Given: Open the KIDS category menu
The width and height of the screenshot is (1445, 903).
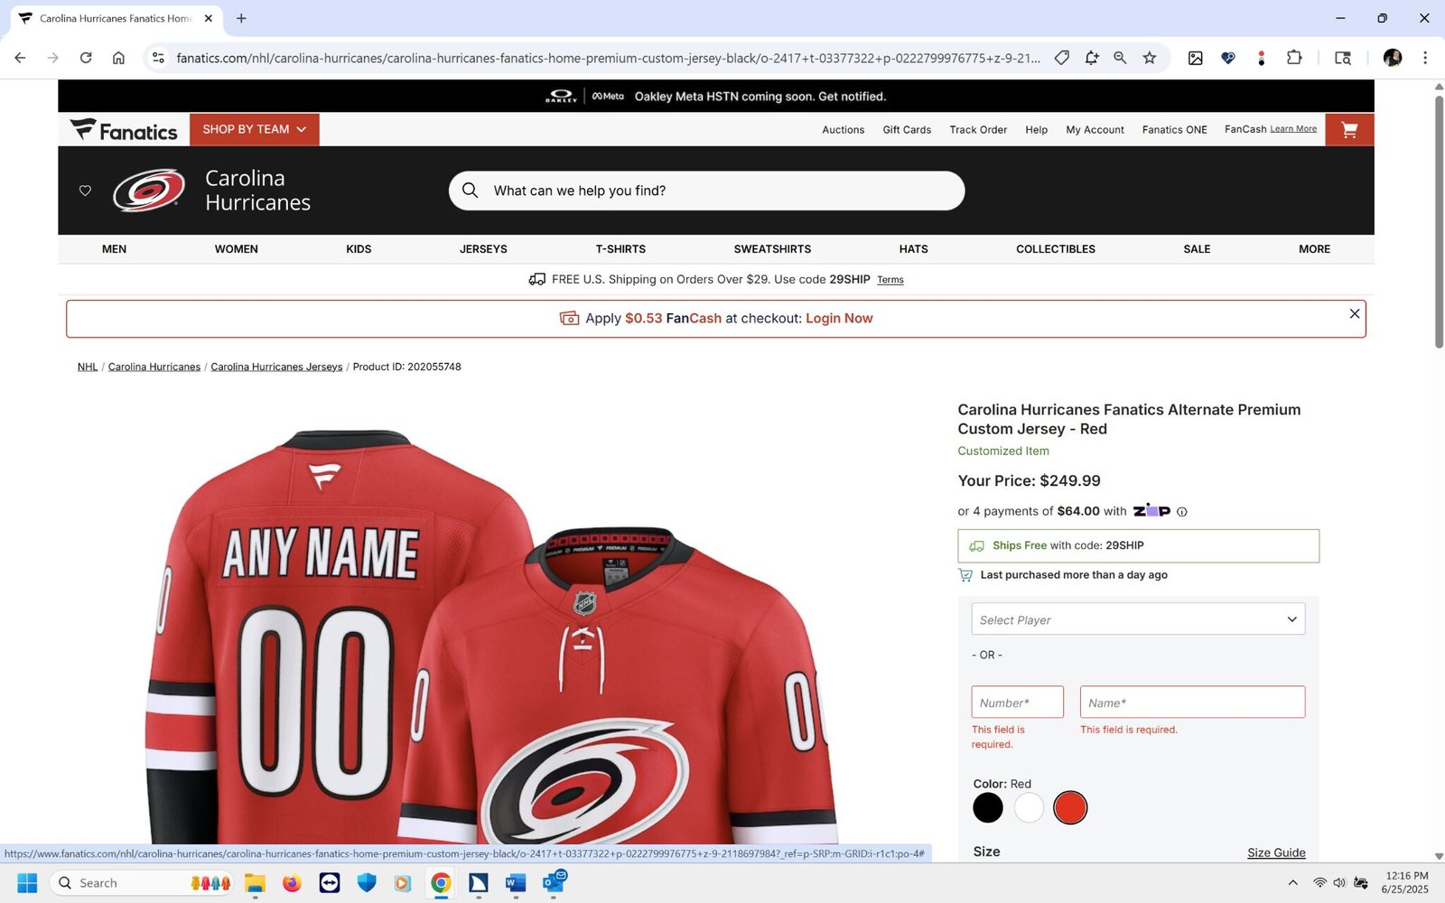Looking at the screenshot, I should pyautogui.click(x=359, y=249).
